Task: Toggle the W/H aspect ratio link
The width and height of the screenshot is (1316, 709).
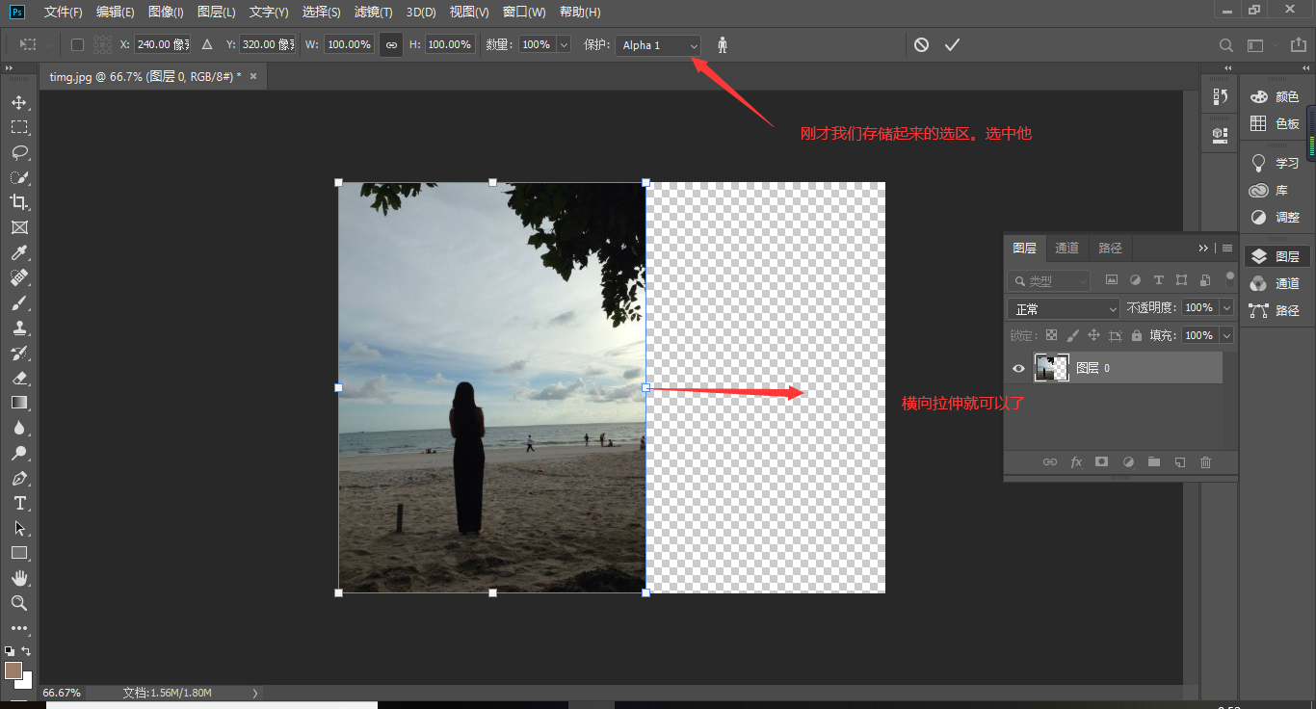Action: click(x=390, y=44)
